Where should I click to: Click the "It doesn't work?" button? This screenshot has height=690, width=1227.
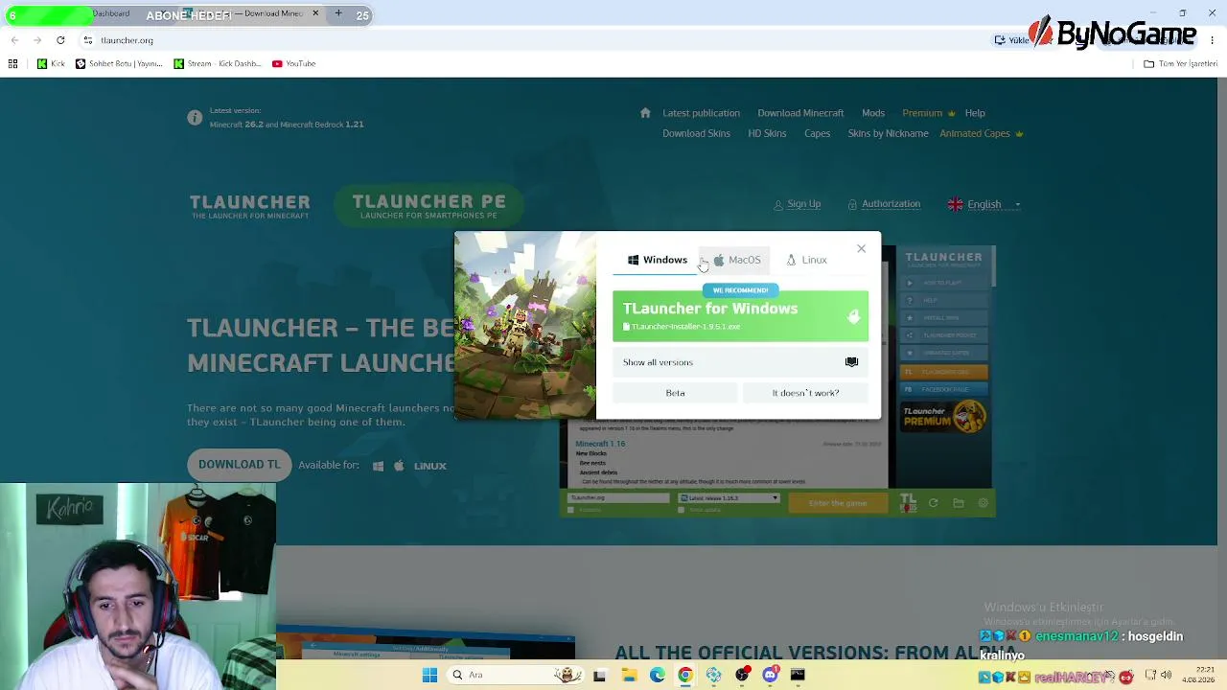(x=805, y=393)
